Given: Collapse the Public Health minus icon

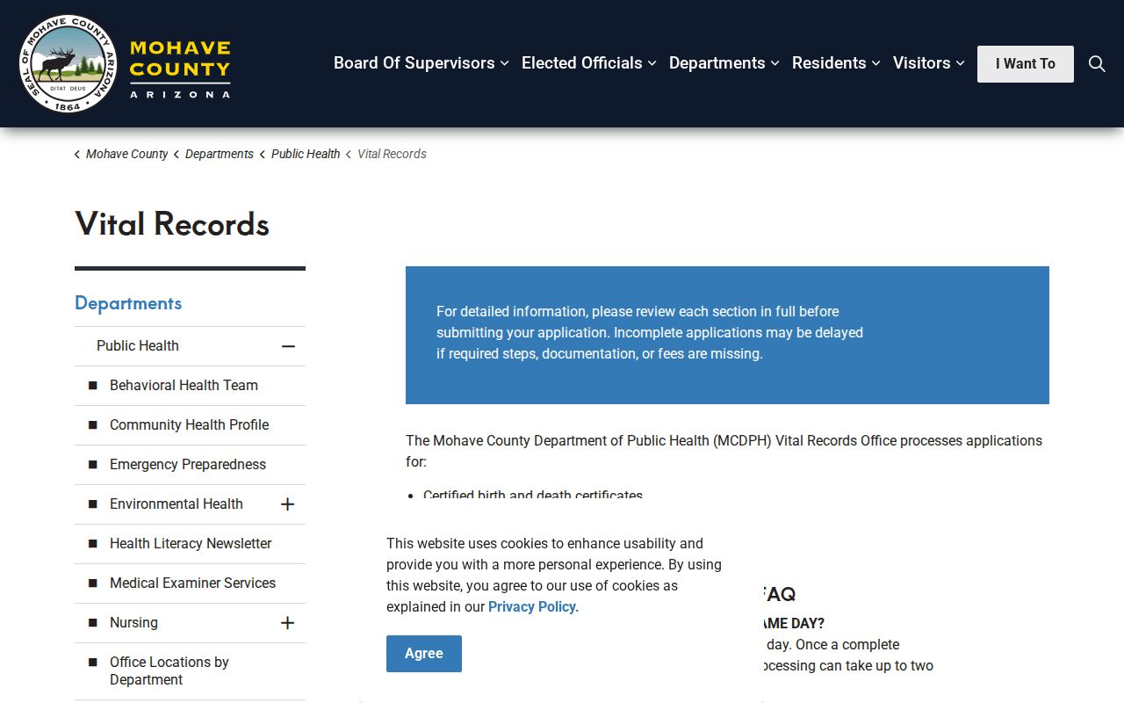Looking at the screenshot, I should point(288,346).
